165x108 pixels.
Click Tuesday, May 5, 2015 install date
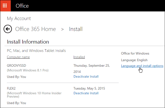(89, 88)
